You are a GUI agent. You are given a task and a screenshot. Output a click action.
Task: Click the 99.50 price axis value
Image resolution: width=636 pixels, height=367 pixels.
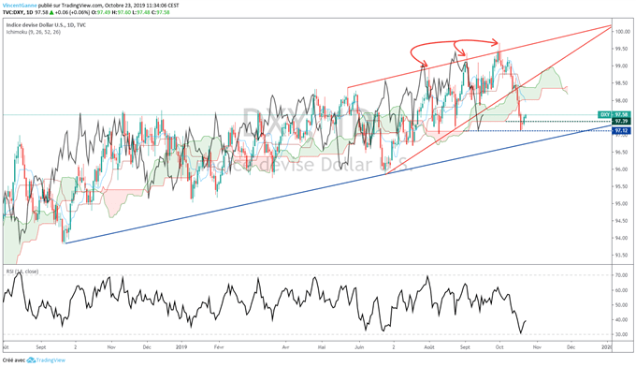point(622,49)
